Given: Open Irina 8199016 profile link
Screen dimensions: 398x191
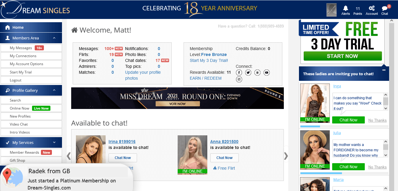Looking at the screenshot, I should [122, 142].
